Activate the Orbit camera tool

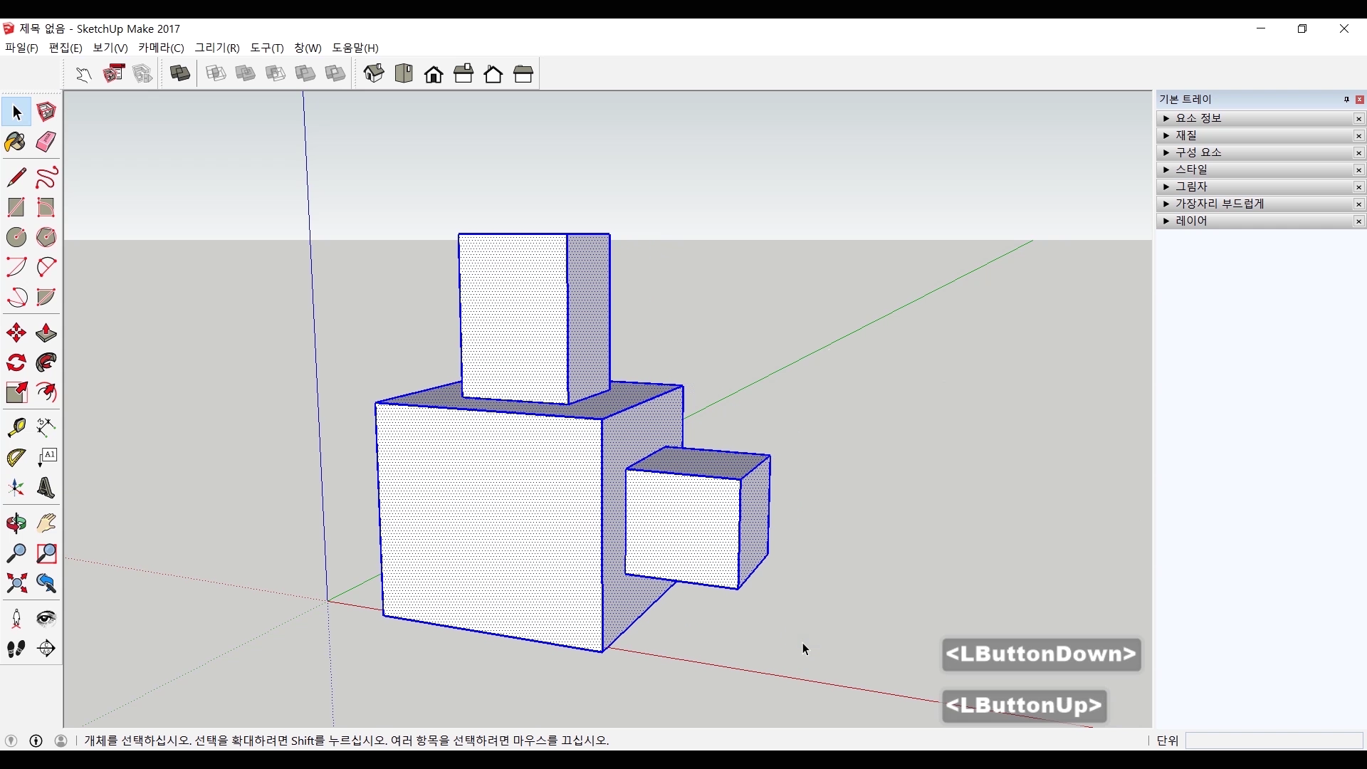coord(16,524)
